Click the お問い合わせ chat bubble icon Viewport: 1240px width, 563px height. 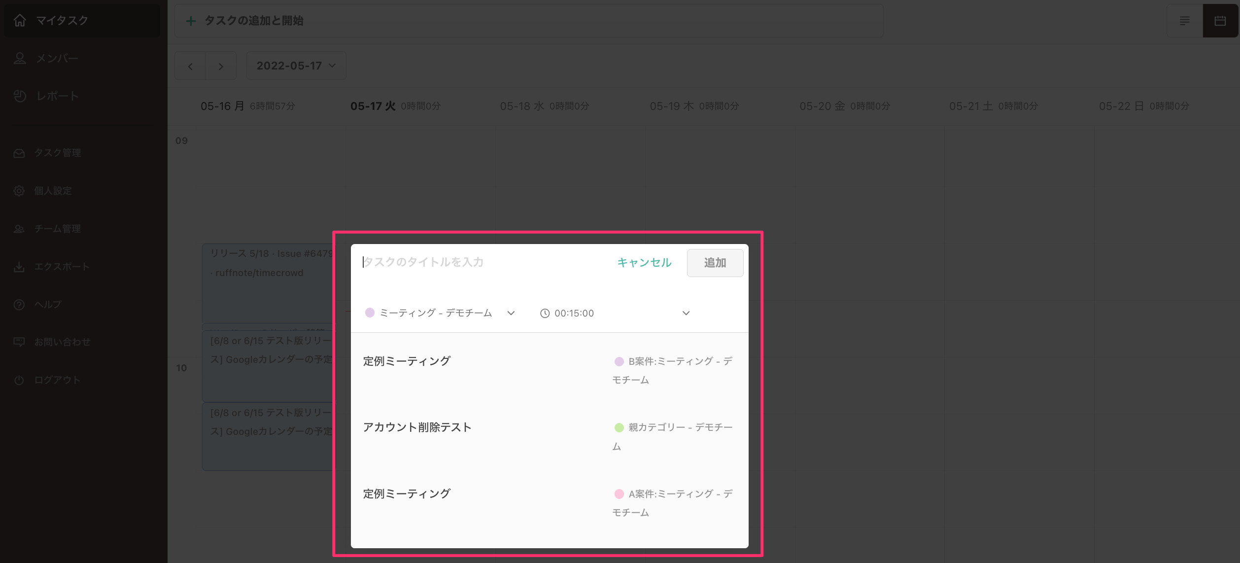click(19, 342)
